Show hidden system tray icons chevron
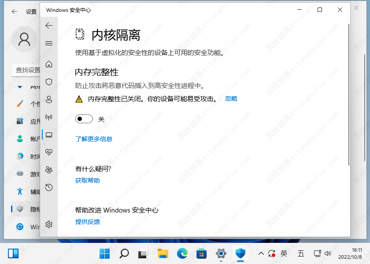 pos(261,253)
